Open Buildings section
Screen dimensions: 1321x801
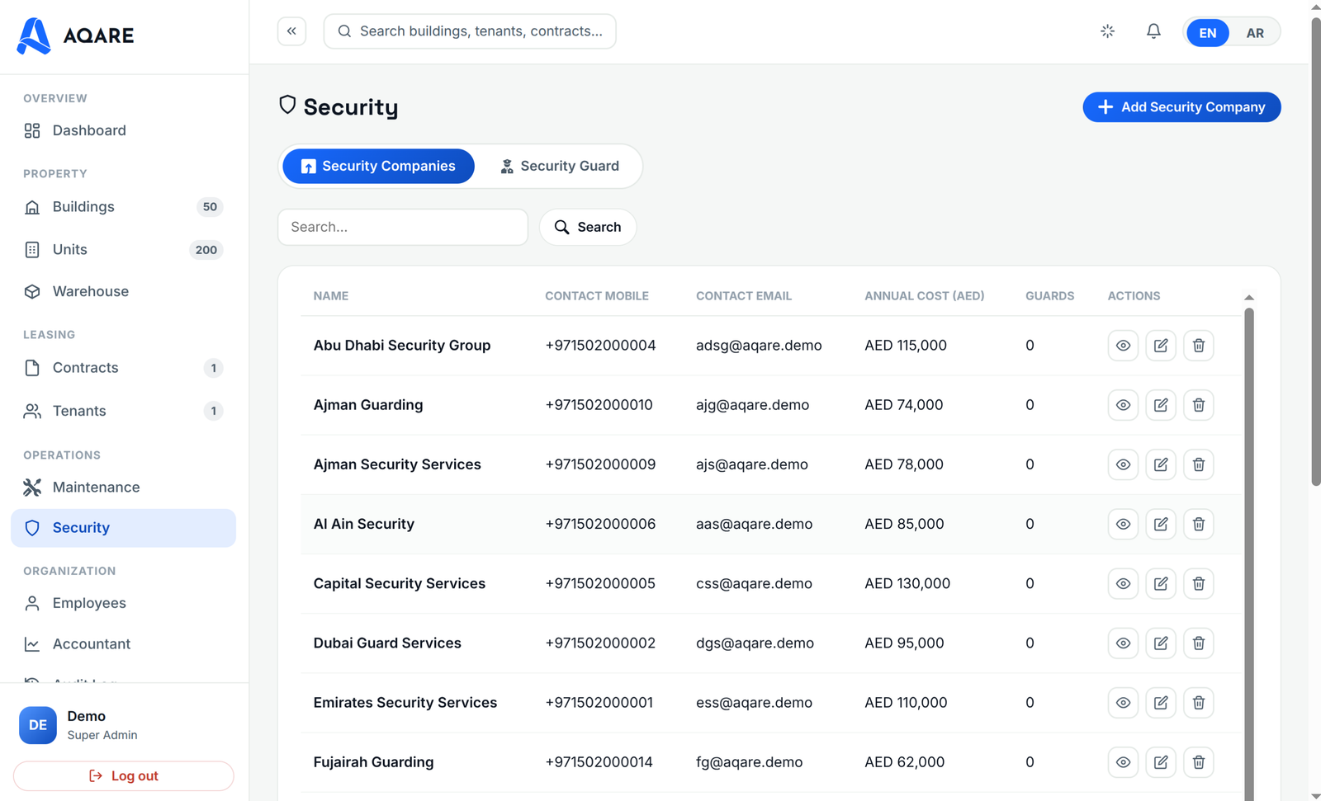123,207
